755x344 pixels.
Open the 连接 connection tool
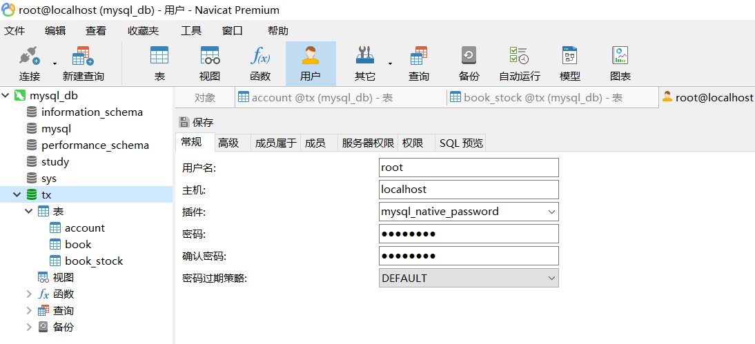[x=30, y=63]
